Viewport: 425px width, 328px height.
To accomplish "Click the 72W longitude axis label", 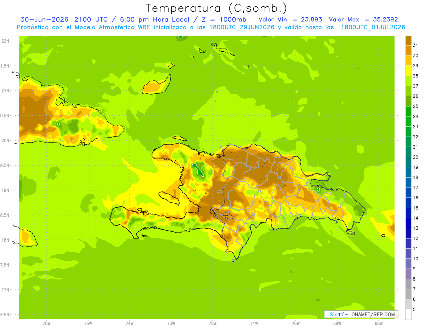I will tap(212, 323).
